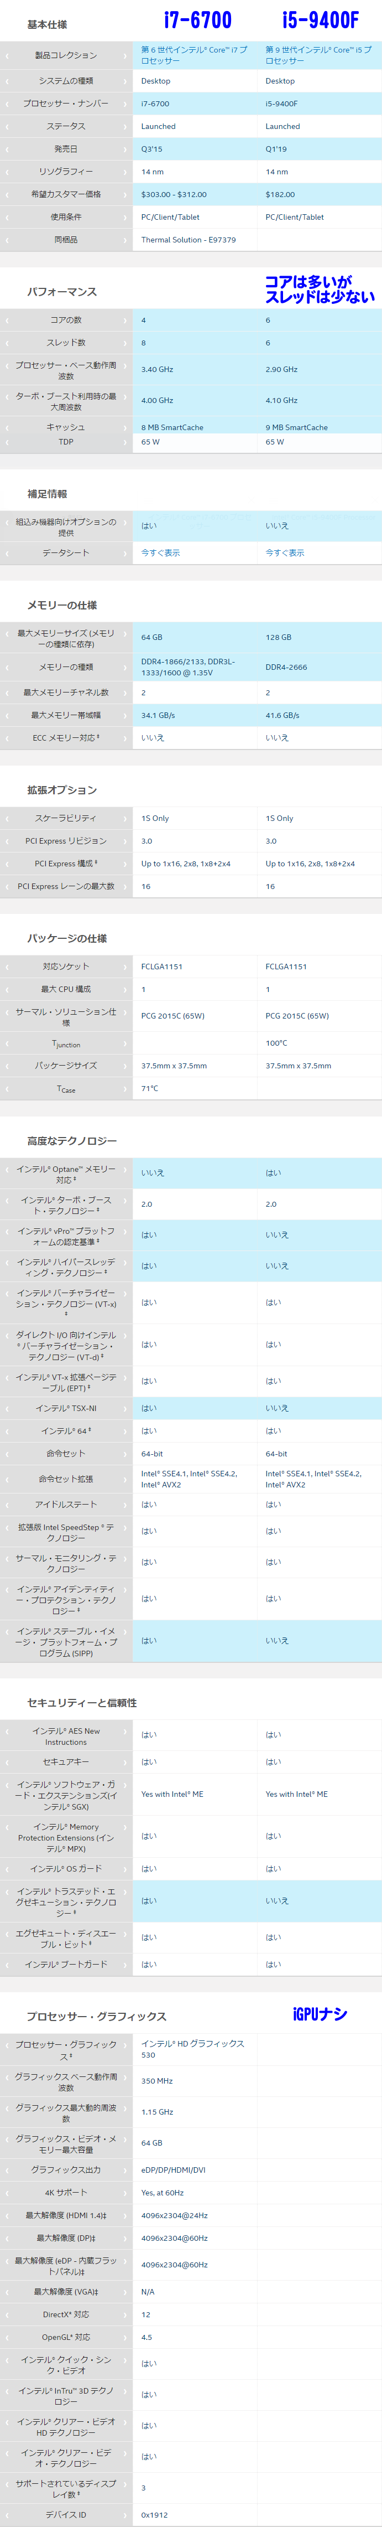Screen dimensions: 382x2527
Task: Click the right arrow on the アイドルステート row
Action: (x=124, y=1504)
